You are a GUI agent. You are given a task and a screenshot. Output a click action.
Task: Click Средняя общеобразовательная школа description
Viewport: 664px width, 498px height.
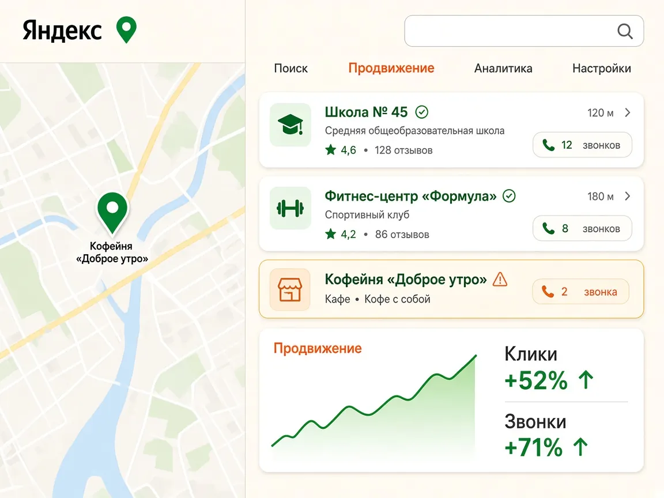coord(414,131)
